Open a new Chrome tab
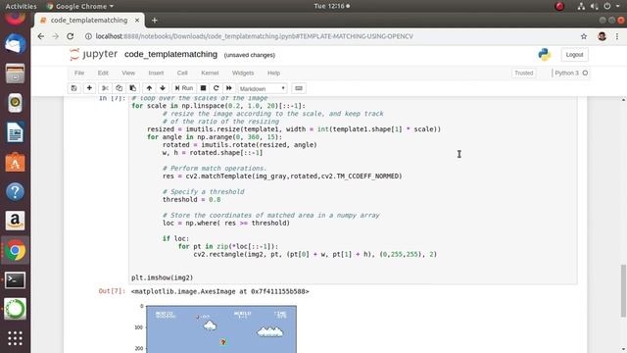The height and width of the screenshot is (353, 627). (x=155, y=20)
